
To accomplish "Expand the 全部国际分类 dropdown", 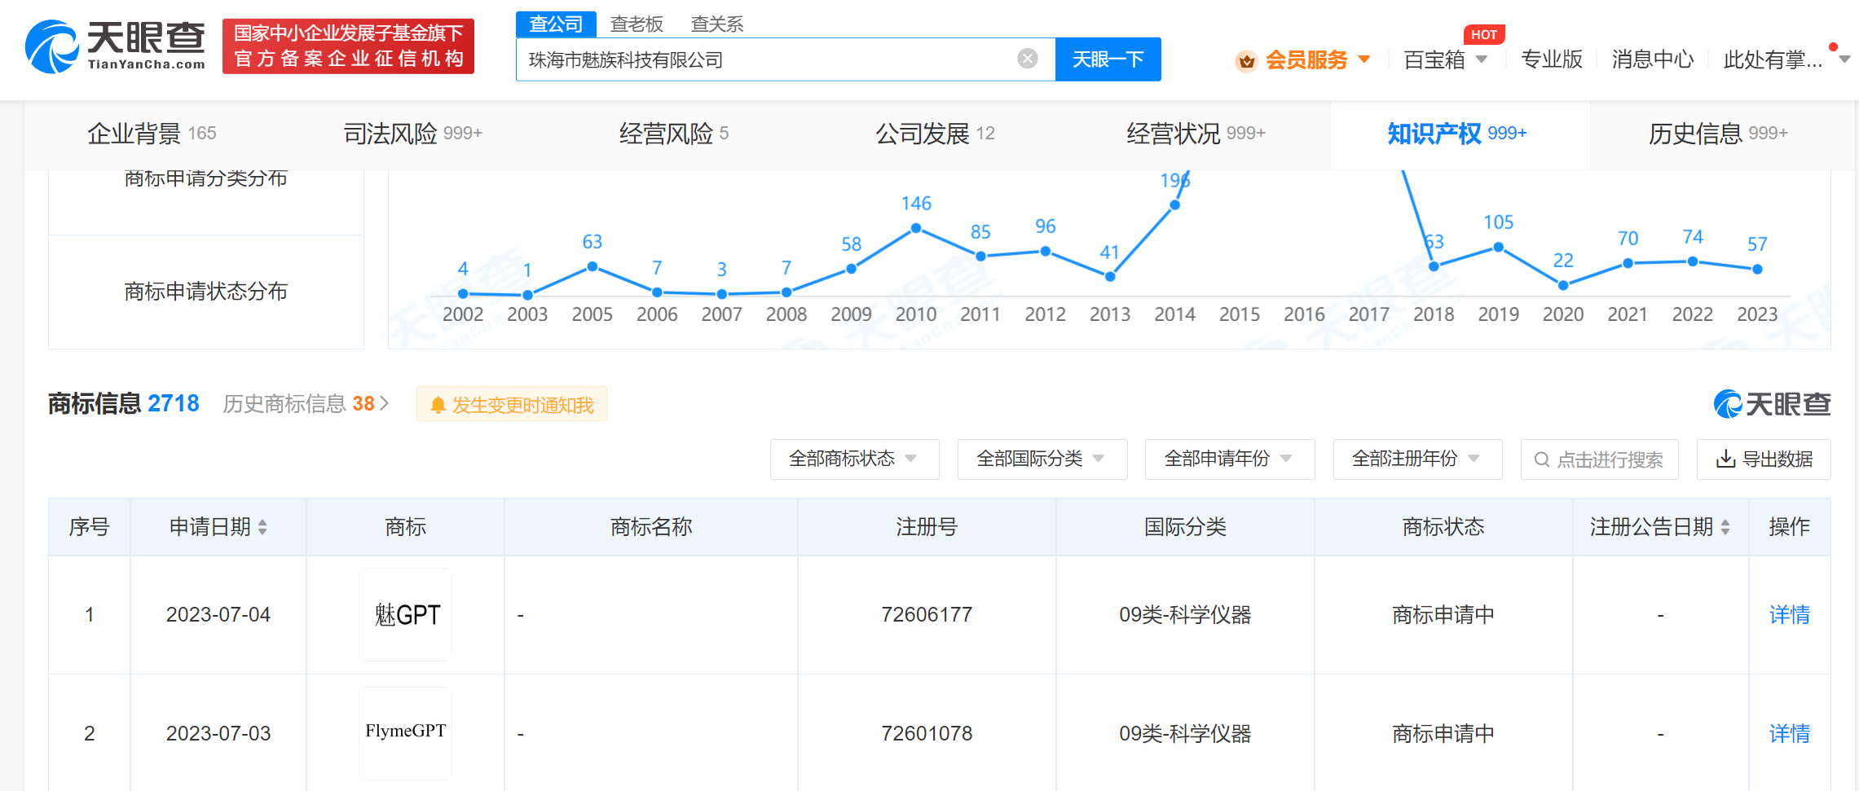I will [1042, 459].
